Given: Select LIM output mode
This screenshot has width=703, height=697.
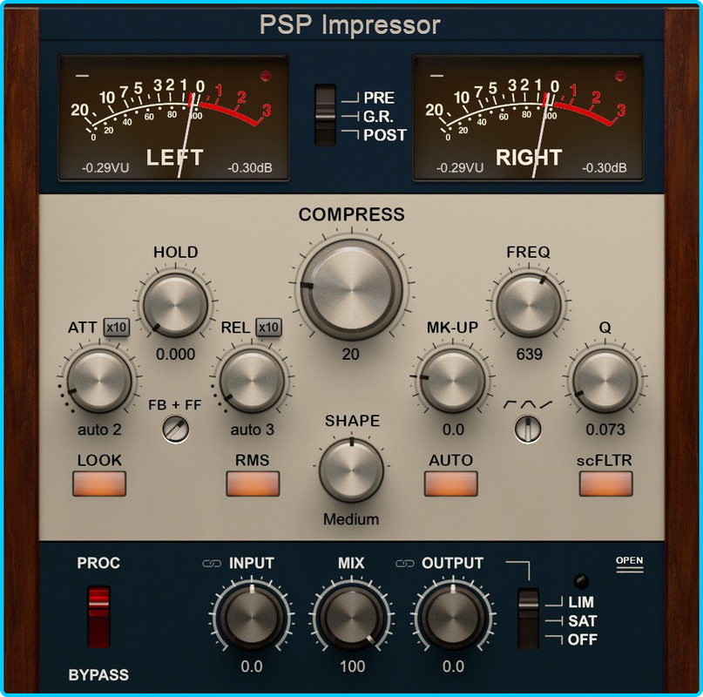Looking at the screenshot, I should tap(580, 602).
